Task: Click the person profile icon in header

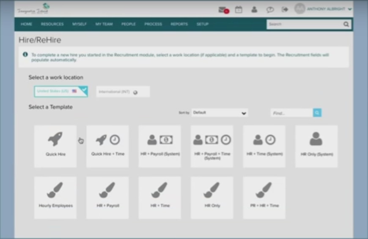Action: [254, 10]
